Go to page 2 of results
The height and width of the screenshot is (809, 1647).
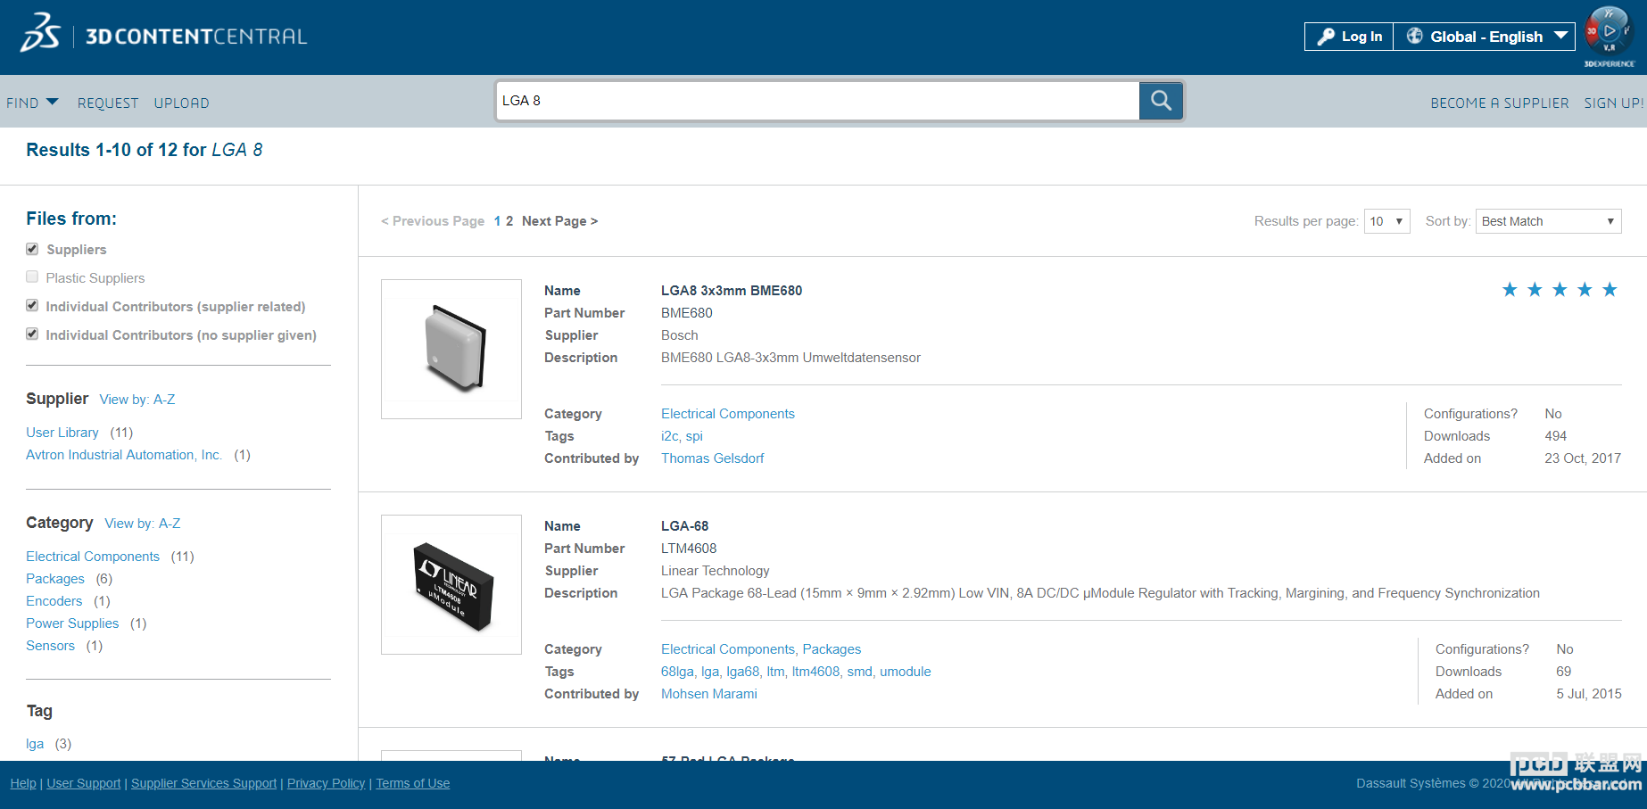[x=509, y=221]
